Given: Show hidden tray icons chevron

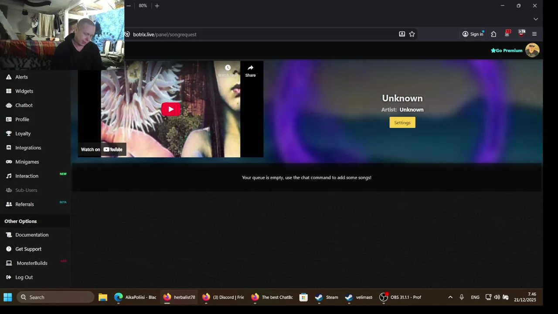Looking at the screenshot, I should point(450,297).
